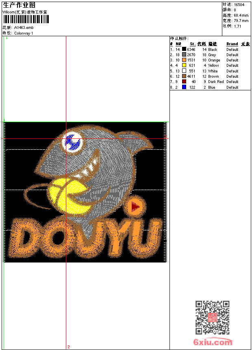This screenshot has width=252, height=350.
Task: Select the Yellow color swatch
Action: (184, 65)
